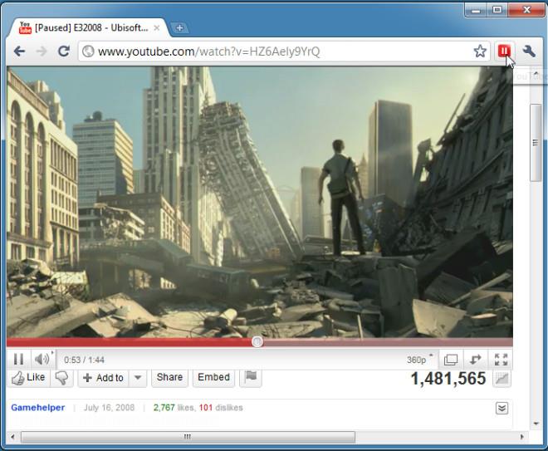This screenshot has height=451, width=548.
Task: Toggle play/pause on the video player
Action: 18,360
